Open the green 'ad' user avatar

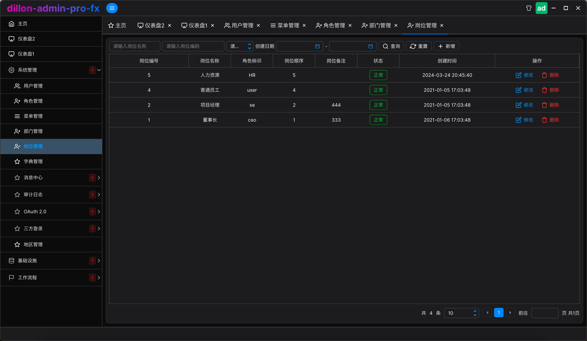541,8
